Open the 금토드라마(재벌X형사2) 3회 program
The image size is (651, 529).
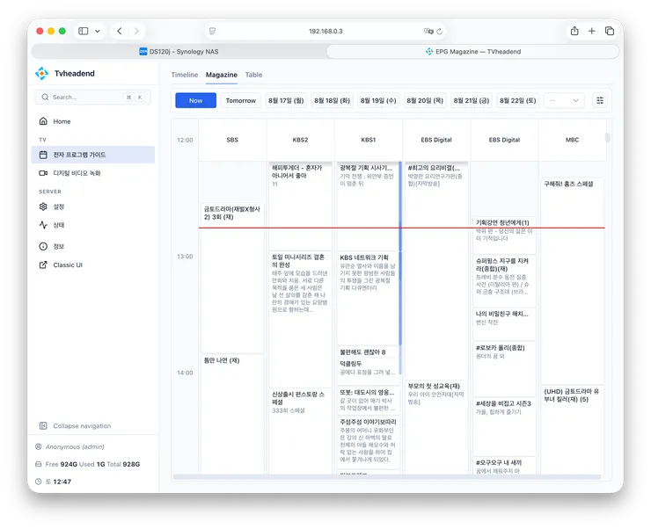coord(232,278)
